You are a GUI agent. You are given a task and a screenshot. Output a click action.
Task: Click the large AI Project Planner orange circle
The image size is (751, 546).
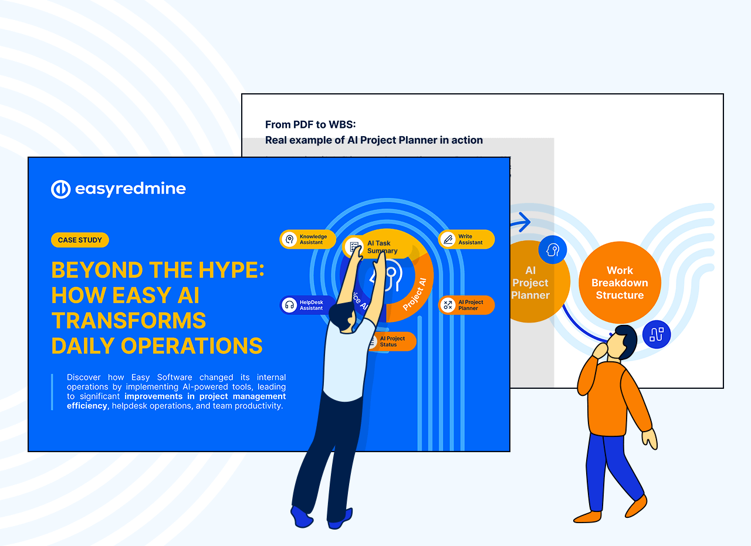(x=533, y=283)
